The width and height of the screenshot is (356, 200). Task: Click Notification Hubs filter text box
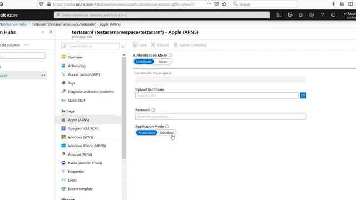pos(22,56)
